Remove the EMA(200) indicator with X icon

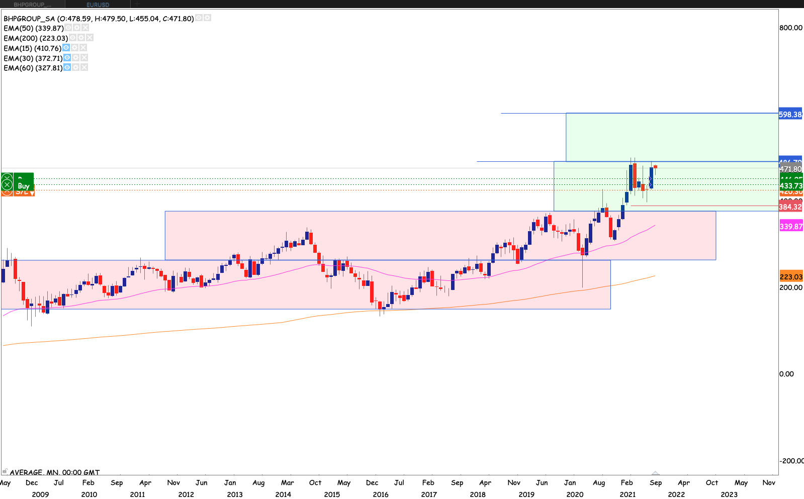(90, 38)
